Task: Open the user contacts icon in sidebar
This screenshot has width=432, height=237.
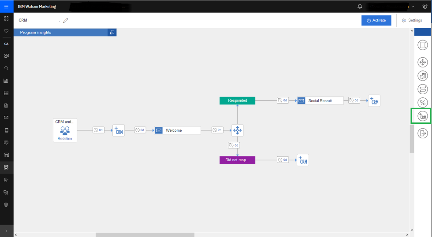Action: coord(6,180)
